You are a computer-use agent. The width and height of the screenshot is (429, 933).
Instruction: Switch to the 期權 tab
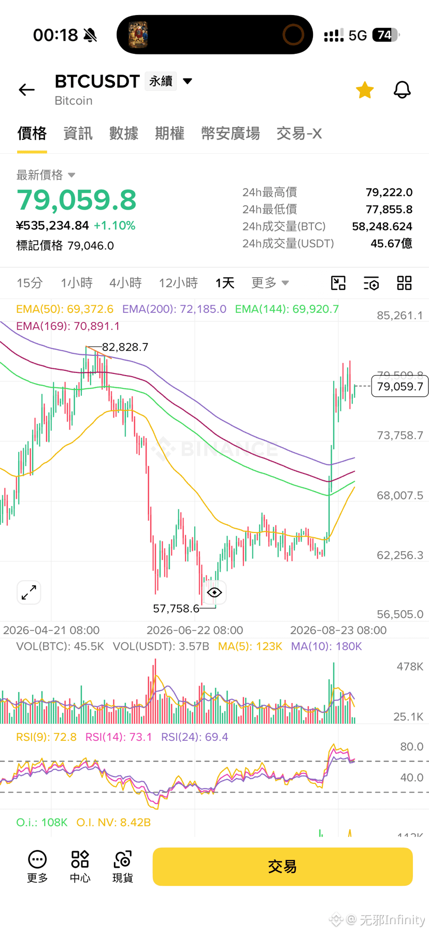tap(169, 134)
